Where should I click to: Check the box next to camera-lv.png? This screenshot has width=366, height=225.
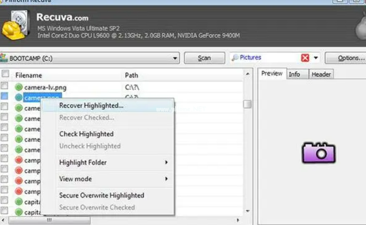tap(4, 86)
